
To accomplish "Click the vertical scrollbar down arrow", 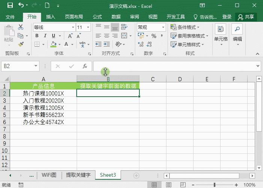I will pos(259,168).
